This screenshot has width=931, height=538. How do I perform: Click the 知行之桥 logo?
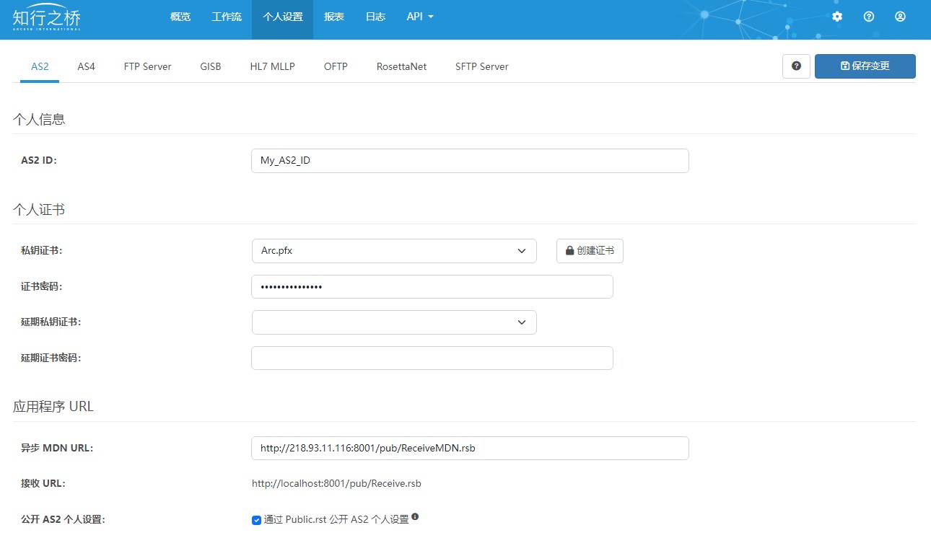pyautogui.click(x=46, y=17)
